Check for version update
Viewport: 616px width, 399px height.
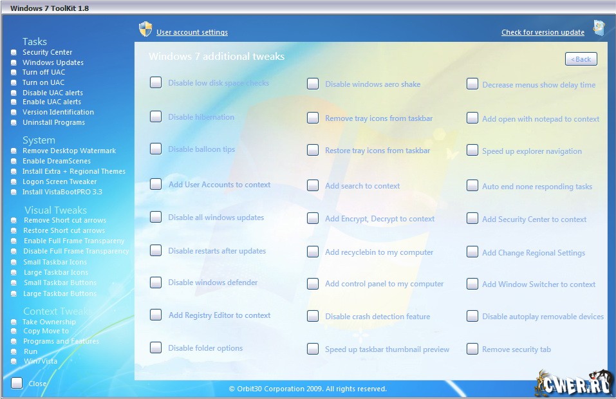click(543, 32)
